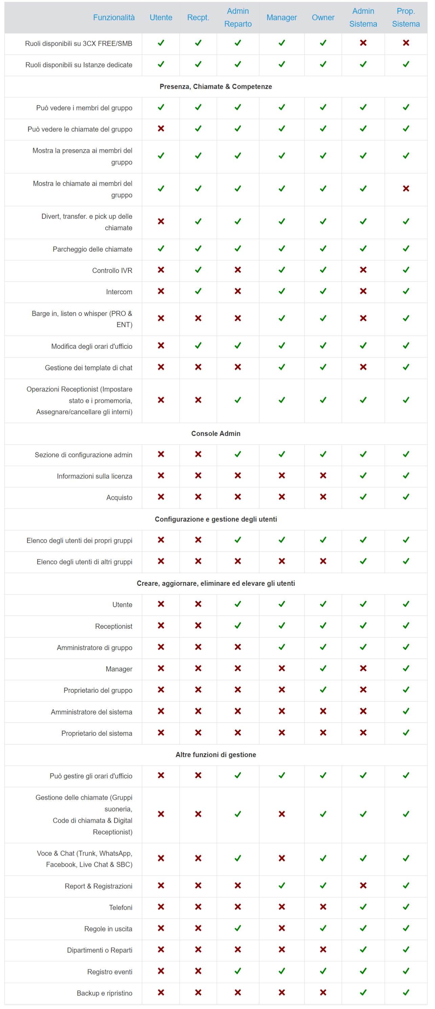Viewport: 435px width, 1009px height.
Task: Click Owner check mark in Proprietario del gruppo row
Action: click(323, 690)
